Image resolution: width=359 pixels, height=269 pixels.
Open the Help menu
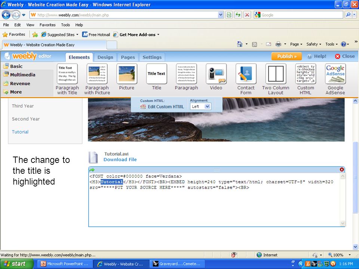[79, 25]
